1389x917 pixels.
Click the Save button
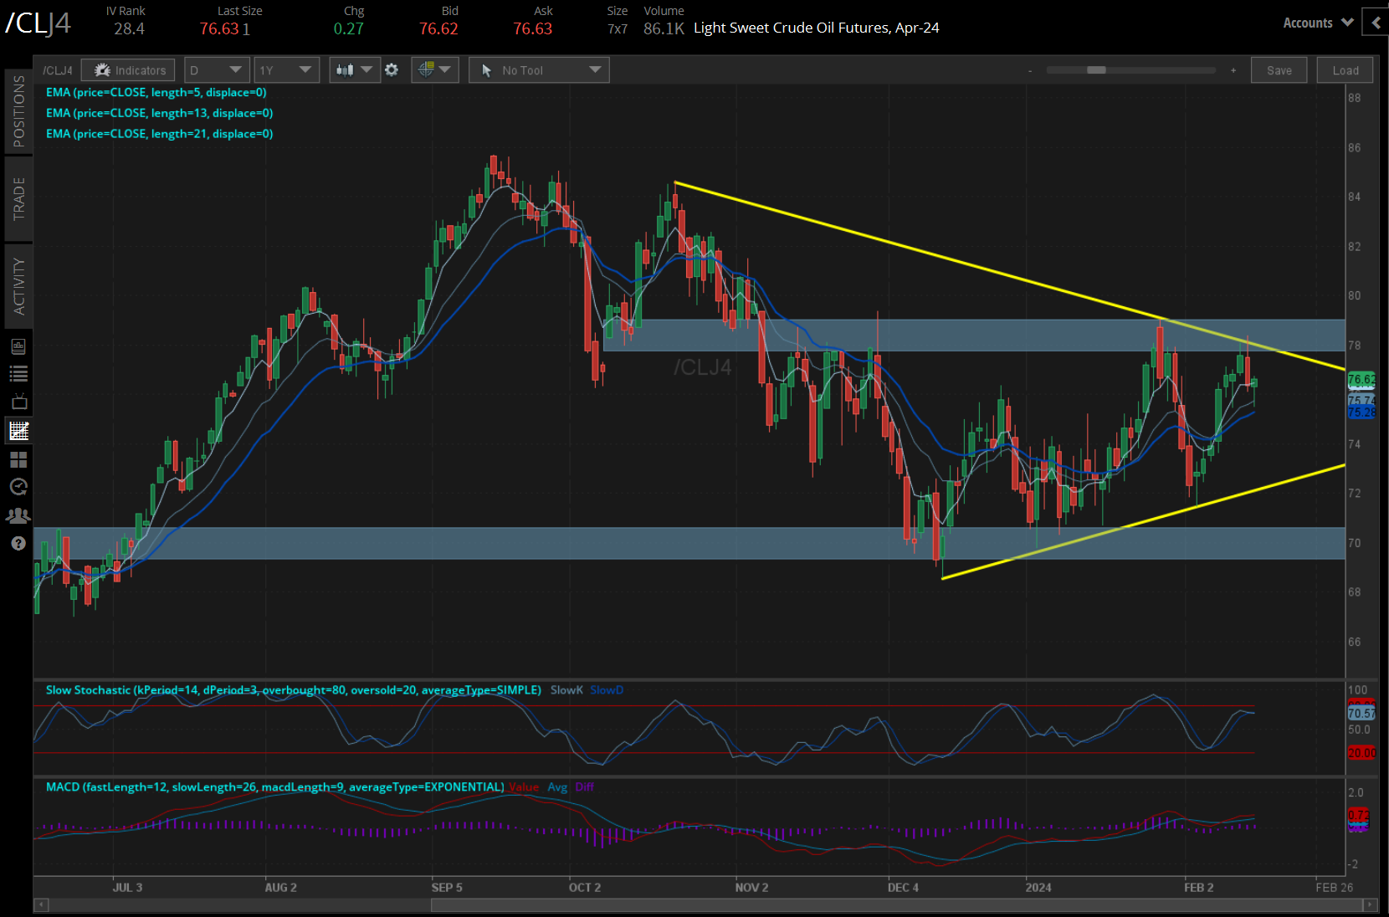[1279, 70]
